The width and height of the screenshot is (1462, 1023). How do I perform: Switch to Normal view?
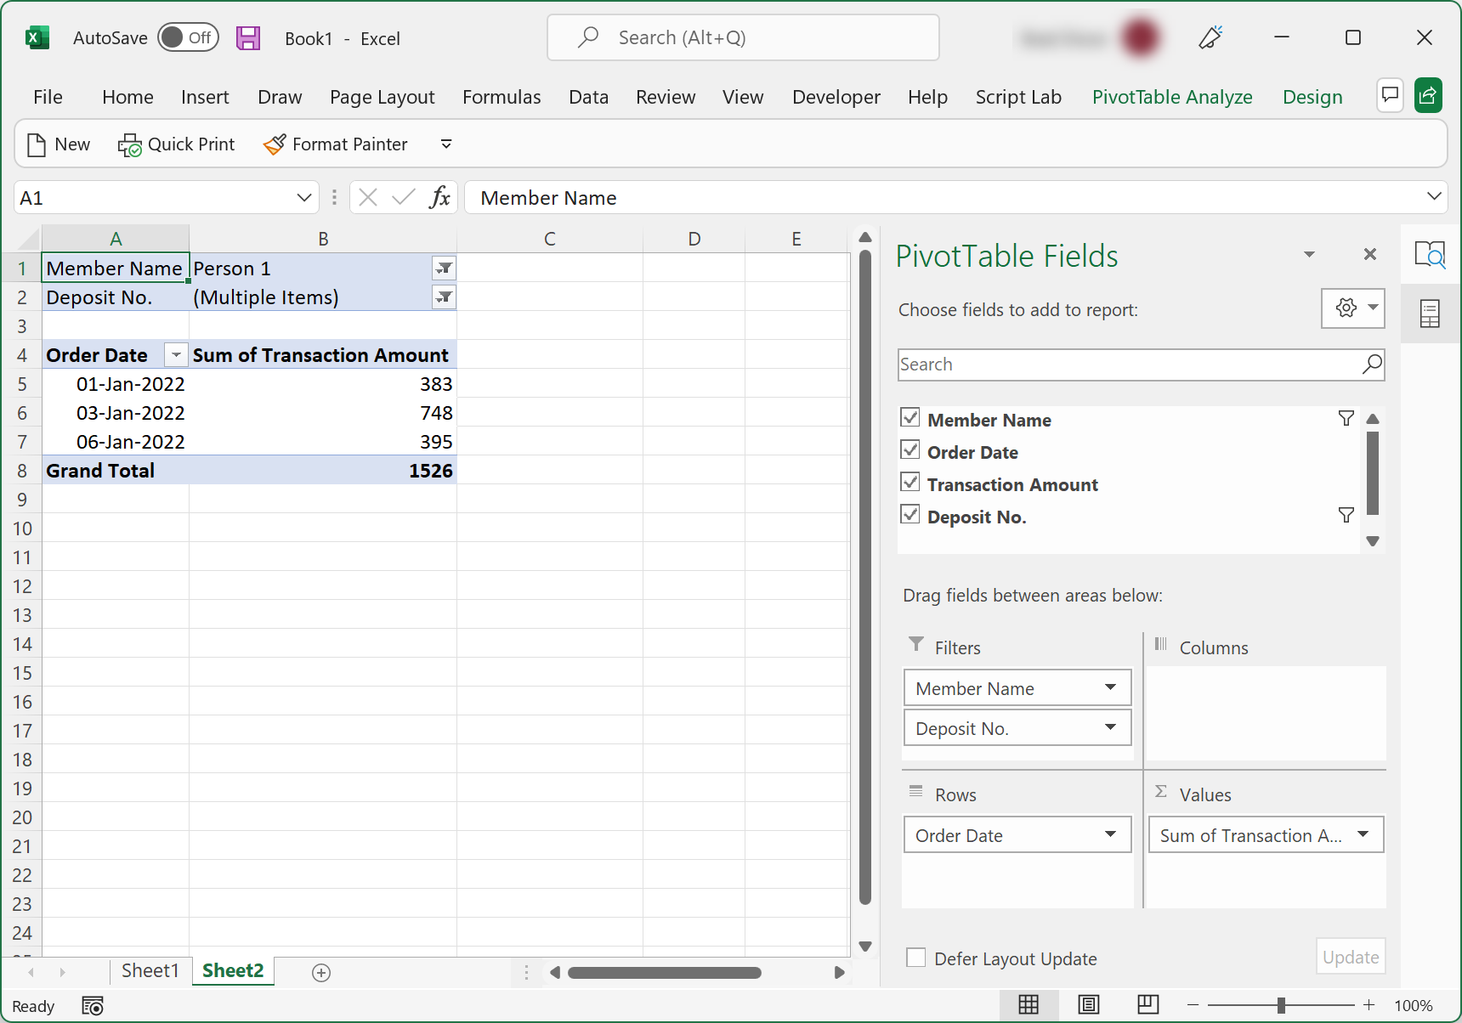click(x=1028, y=1005)
